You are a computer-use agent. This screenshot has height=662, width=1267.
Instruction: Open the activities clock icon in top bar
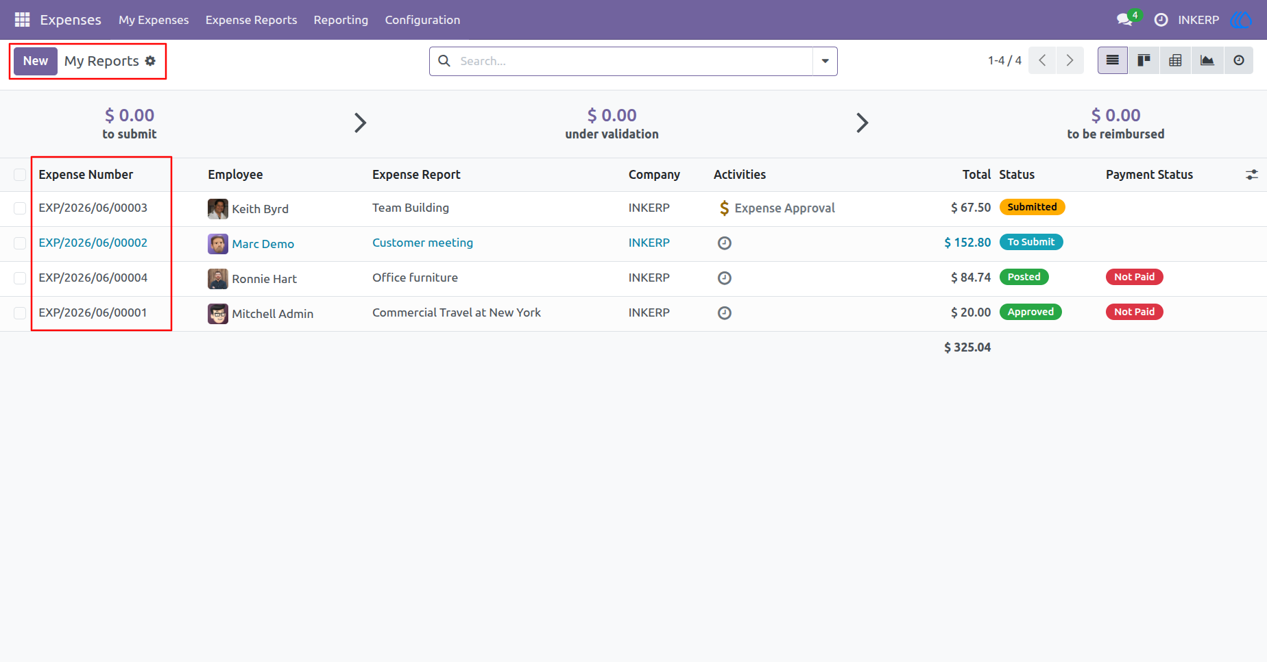click(x=1161, y=20)
